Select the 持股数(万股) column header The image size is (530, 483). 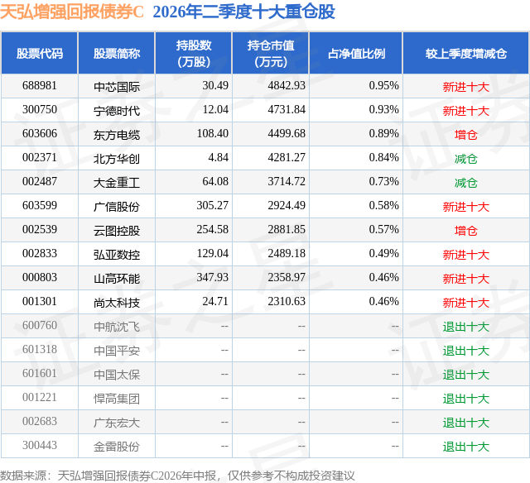tap(194, 53)
